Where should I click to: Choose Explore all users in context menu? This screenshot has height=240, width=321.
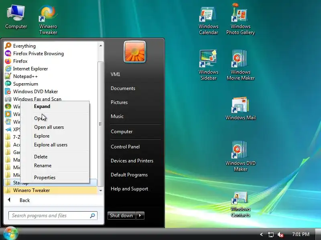(x=55, y=145)
